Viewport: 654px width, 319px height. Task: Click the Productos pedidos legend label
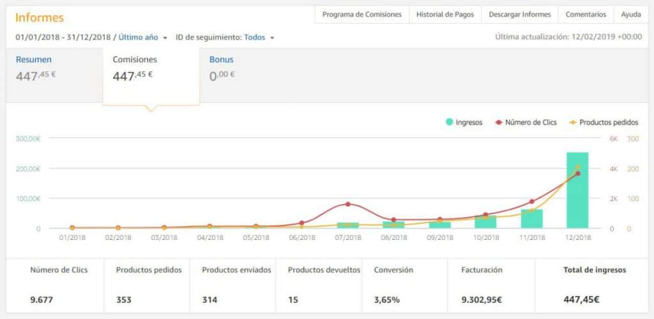point(609,122)
